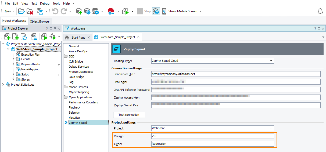
Task: Expand the KeywordTests tree node
Action: pos(13,64)
